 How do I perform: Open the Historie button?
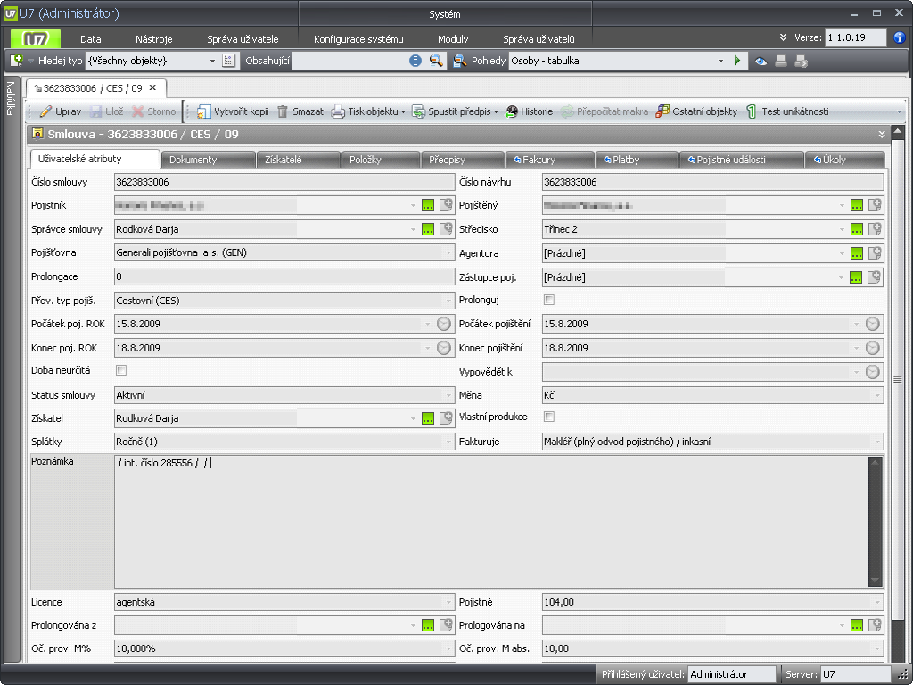tap(530, 111)
